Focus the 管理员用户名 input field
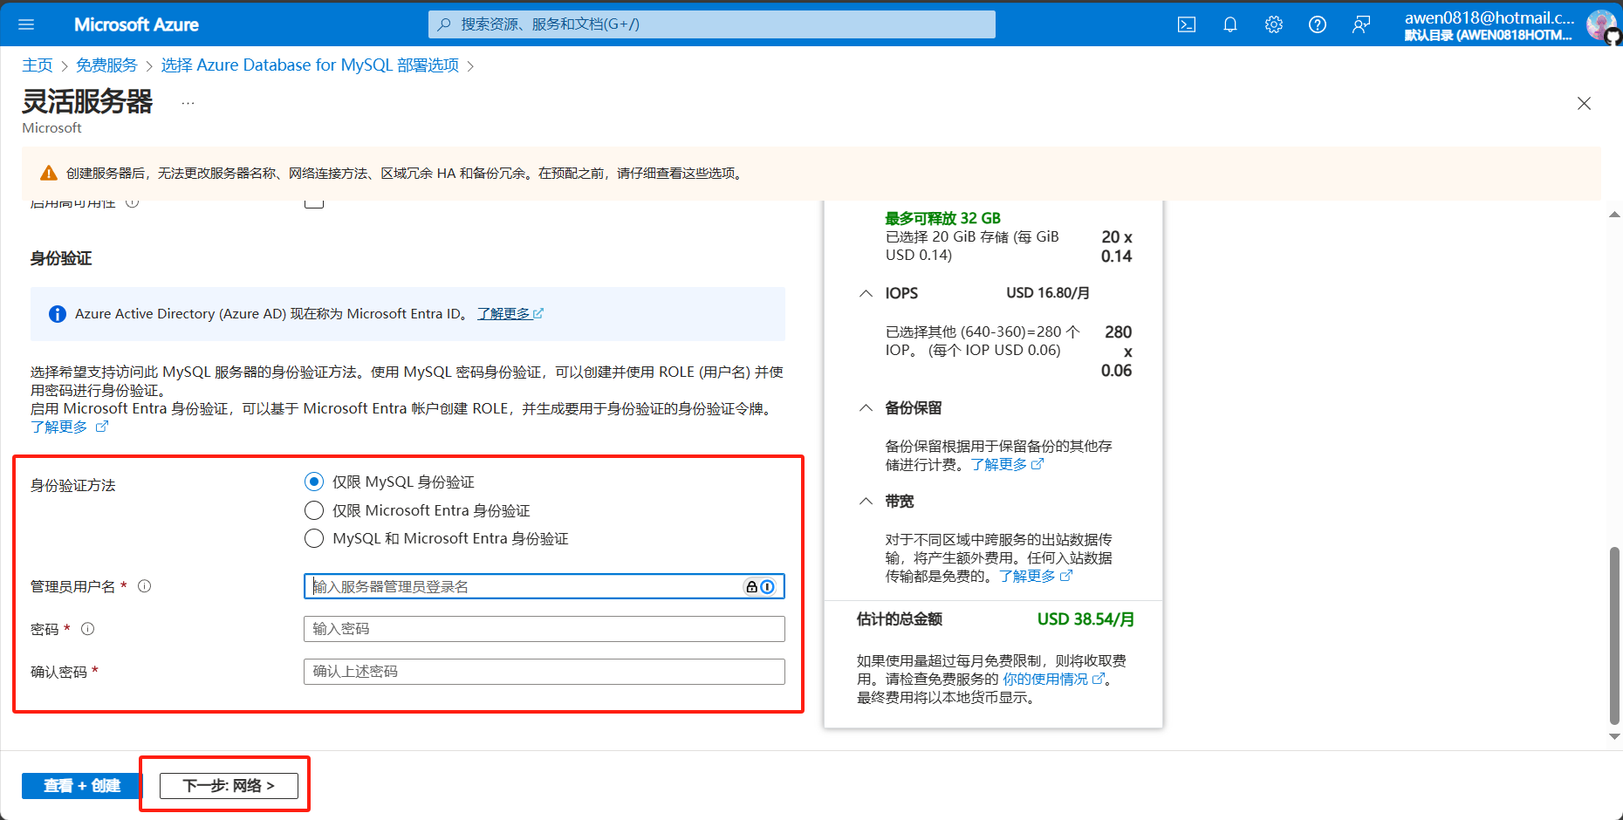This screenshot has height=820, width=1623. (x=544, y=586)
